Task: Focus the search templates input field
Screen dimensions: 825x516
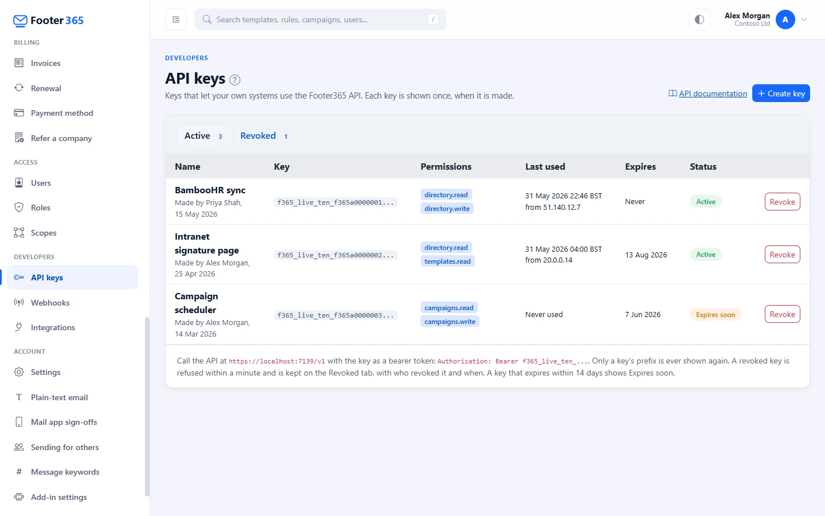Action: click(x=321, y=19)
